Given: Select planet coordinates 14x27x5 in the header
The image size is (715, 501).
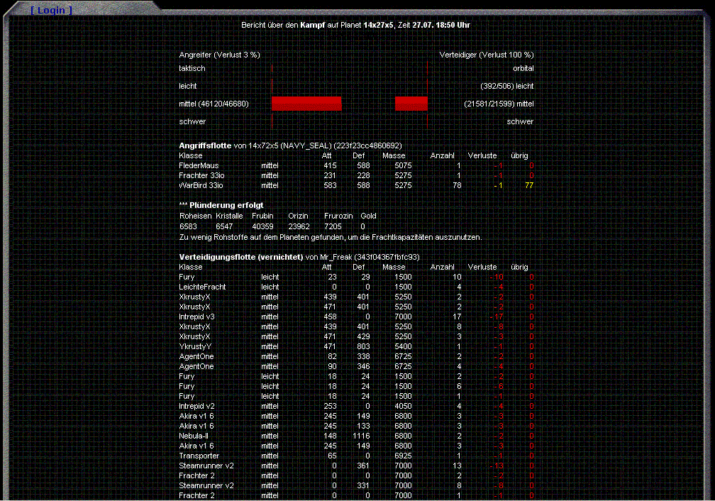Looking at the screenshot, I should 378,25.
